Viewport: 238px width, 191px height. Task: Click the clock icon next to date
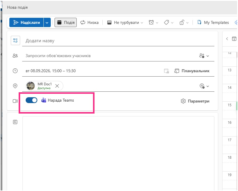tap(15, 71)
